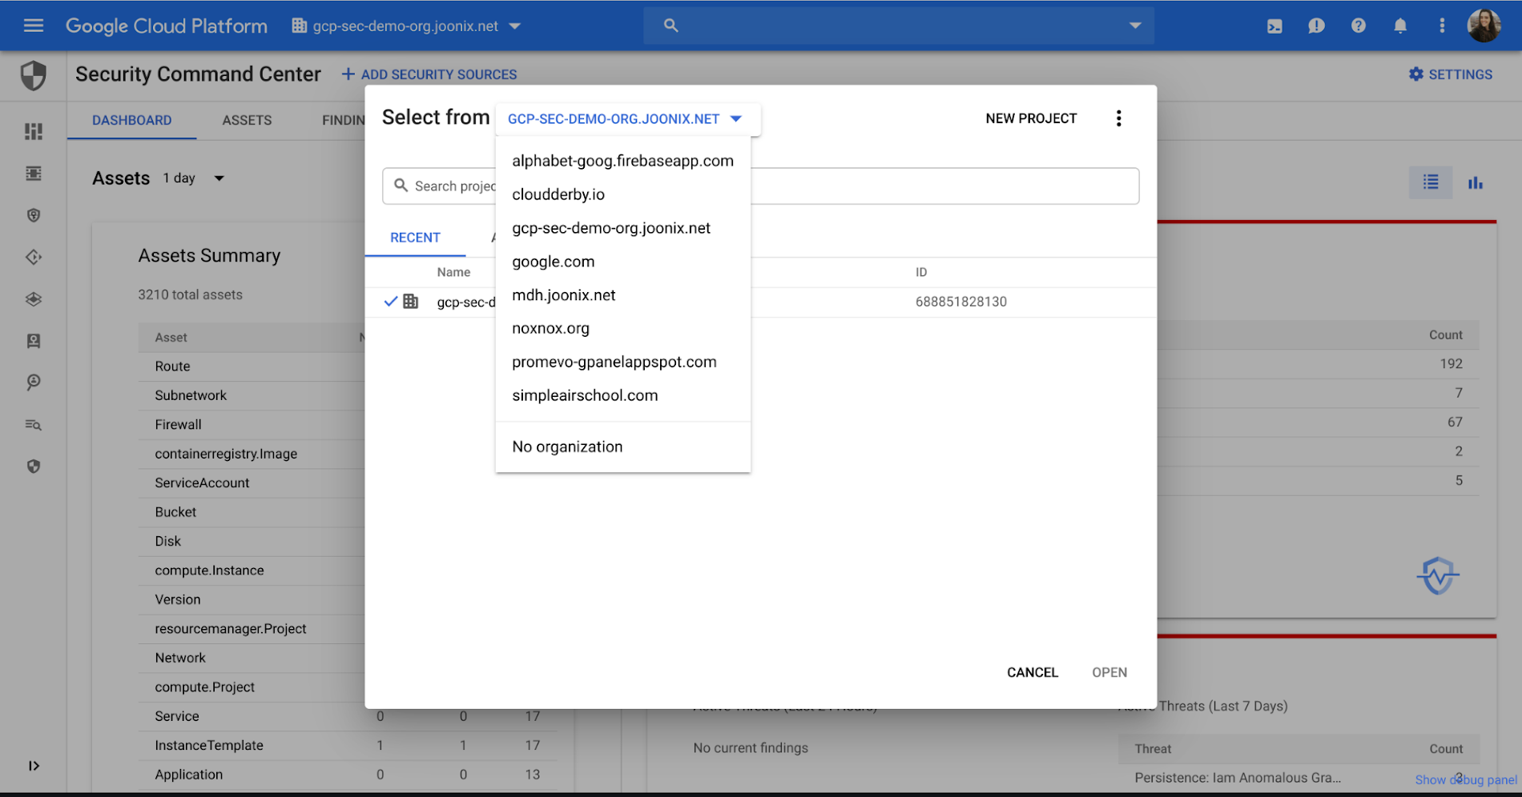Select the second sidebar list icon
This screenshot has width=1522, height=797.
click(x=34, y=174)
